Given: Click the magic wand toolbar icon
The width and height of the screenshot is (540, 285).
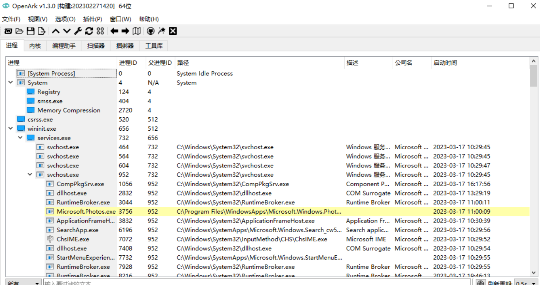Looking at the screenshot, I should coord(162,31).
